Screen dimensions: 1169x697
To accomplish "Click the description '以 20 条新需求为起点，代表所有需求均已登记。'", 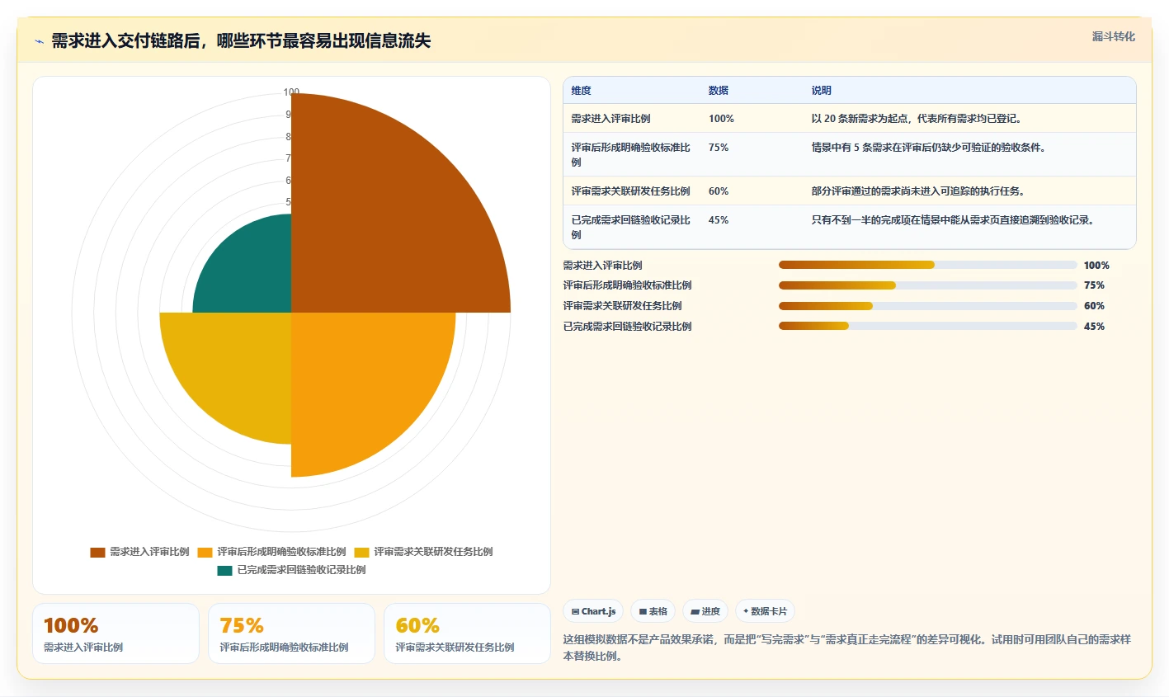I will coord(918,119).
